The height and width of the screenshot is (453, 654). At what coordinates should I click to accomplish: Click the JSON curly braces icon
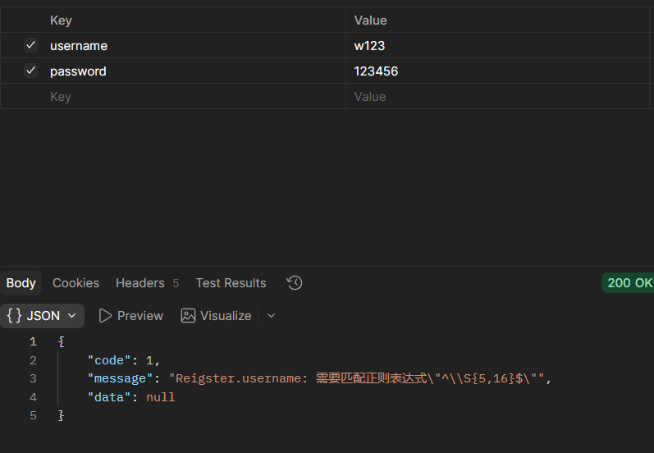14,315
